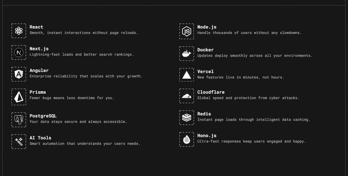Viewport: 348px width, 176px height.
Task: Click 'Smooth, instant interactions without page reloads.'
Action: click(x=84, y=33)
